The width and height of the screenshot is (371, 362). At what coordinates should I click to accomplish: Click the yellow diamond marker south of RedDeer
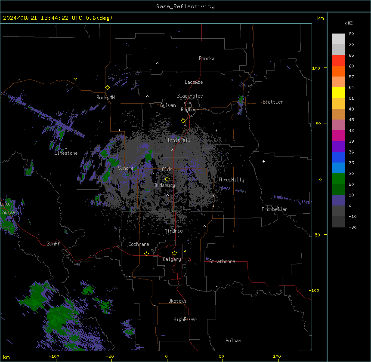pos(183,121)
